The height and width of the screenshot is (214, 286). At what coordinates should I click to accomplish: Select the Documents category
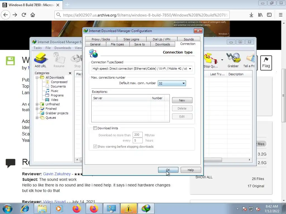(x=58, y=86)
